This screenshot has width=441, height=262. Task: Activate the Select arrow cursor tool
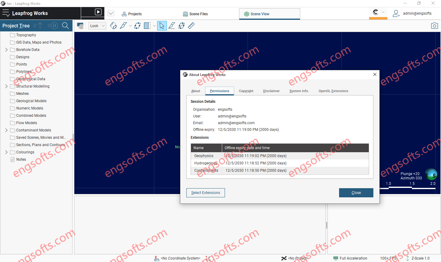[162, 26]
